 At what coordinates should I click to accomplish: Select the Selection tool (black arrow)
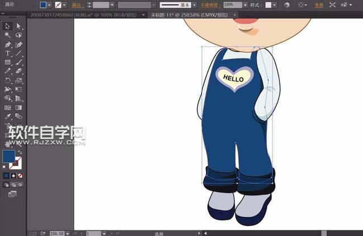pyautogui.click(x=8, y=26)
